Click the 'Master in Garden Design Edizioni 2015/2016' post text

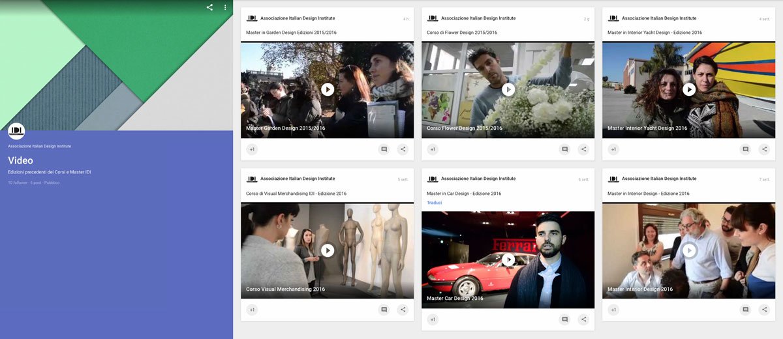click(291, 33)
